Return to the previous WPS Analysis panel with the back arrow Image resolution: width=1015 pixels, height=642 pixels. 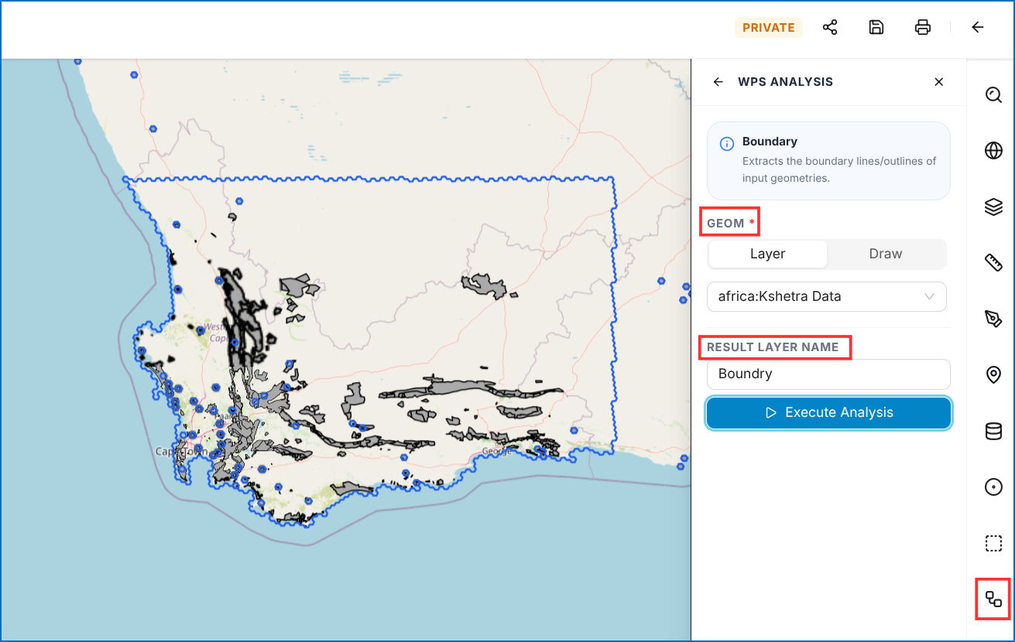[718, 82]
